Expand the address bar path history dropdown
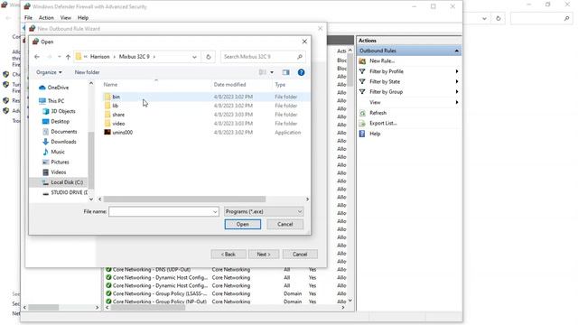Screen dimensions: 578x325 pyautogui.click(x=194, y=57)
